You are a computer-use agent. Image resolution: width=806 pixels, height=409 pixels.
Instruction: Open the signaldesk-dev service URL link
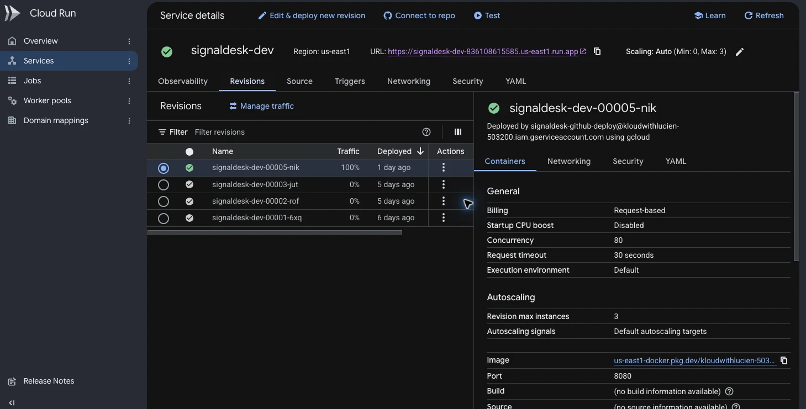[486, 51]
